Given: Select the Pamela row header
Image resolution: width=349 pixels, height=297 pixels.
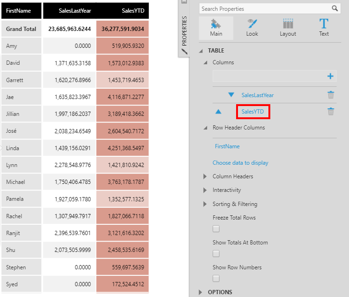Looking at the screenshot, I should 22,199.
